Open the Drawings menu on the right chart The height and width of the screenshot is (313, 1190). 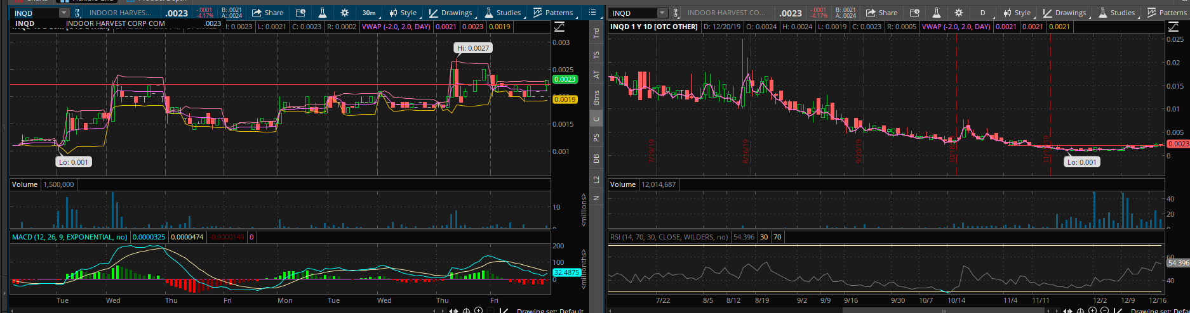pyautogui.click(x=1064, y=13)
